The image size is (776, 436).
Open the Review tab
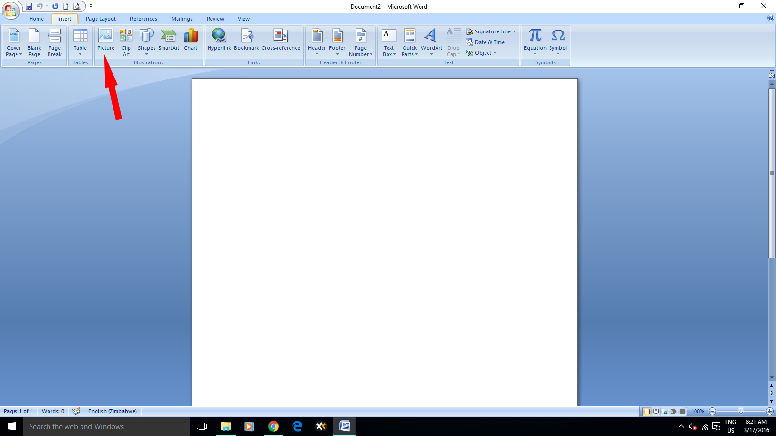[215, 19]
